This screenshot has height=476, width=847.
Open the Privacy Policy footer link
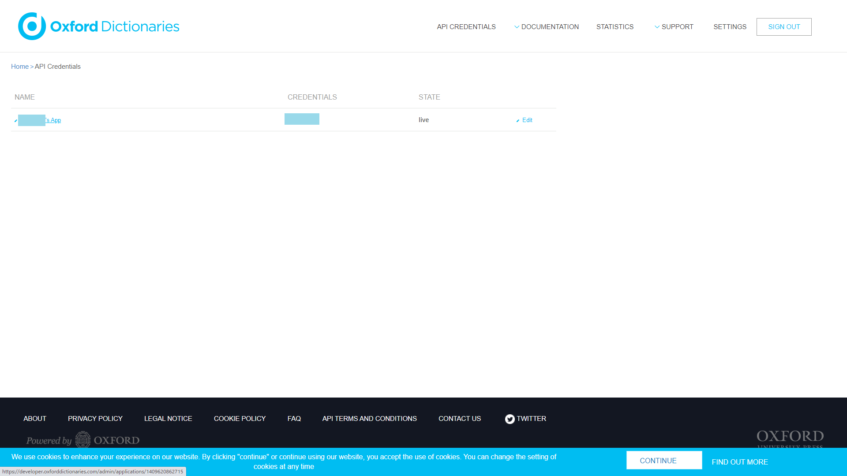coord(95,419)
